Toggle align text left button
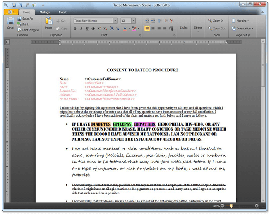 147,29
